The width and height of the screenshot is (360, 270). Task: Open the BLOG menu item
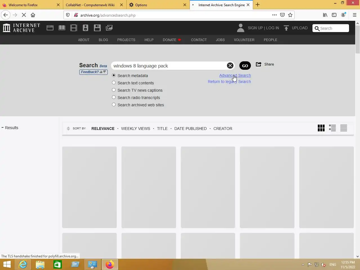click(x=103, y=40)
